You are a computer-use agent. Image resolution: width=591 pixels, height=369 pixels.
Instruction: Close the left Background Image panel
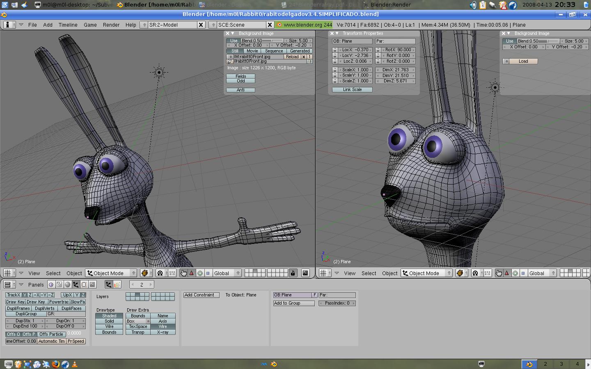[227, 34]
